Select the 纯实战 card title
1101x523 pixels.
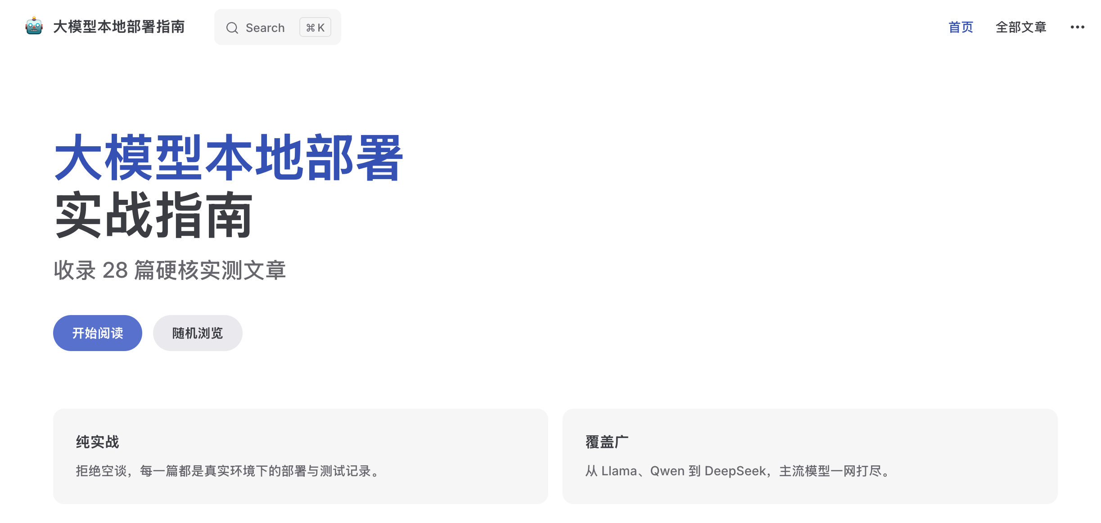(x=97, y=442)
